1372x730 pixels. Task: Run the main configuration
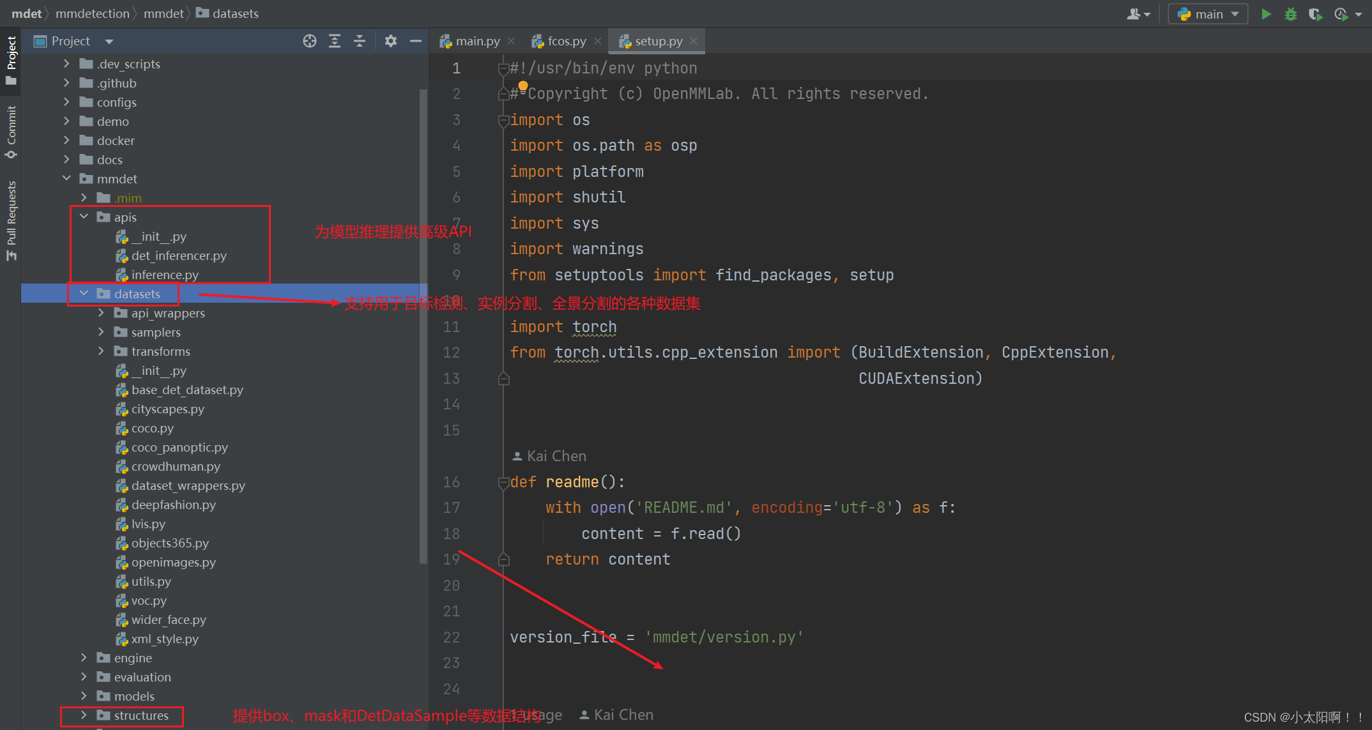1265,14
